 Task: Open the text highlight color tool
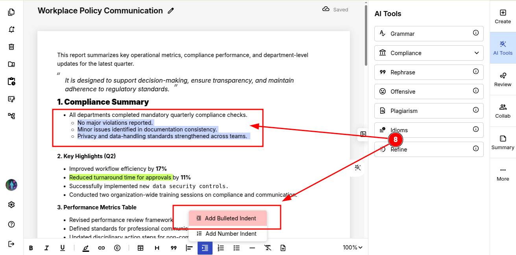(x=86, y=248)
